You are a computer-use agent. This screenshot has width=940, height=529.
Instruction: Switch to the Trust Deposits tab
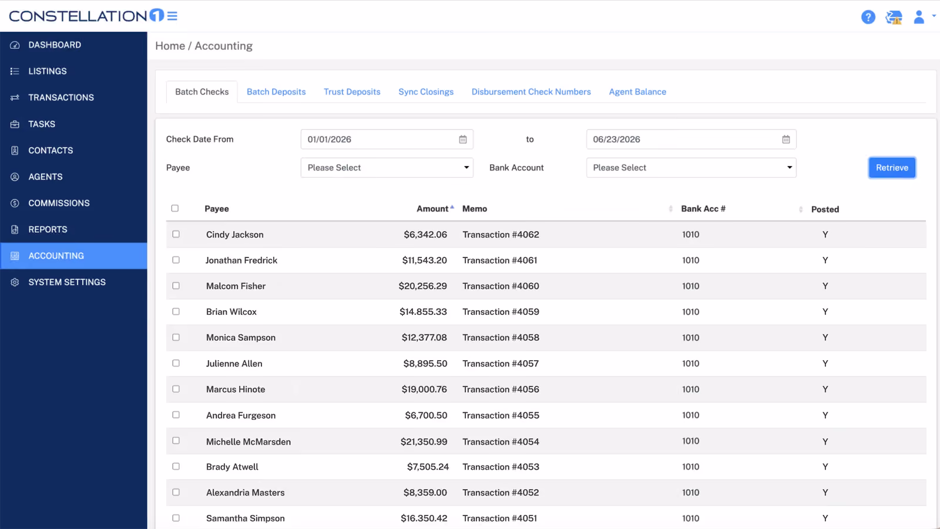[x=352, y=92]
